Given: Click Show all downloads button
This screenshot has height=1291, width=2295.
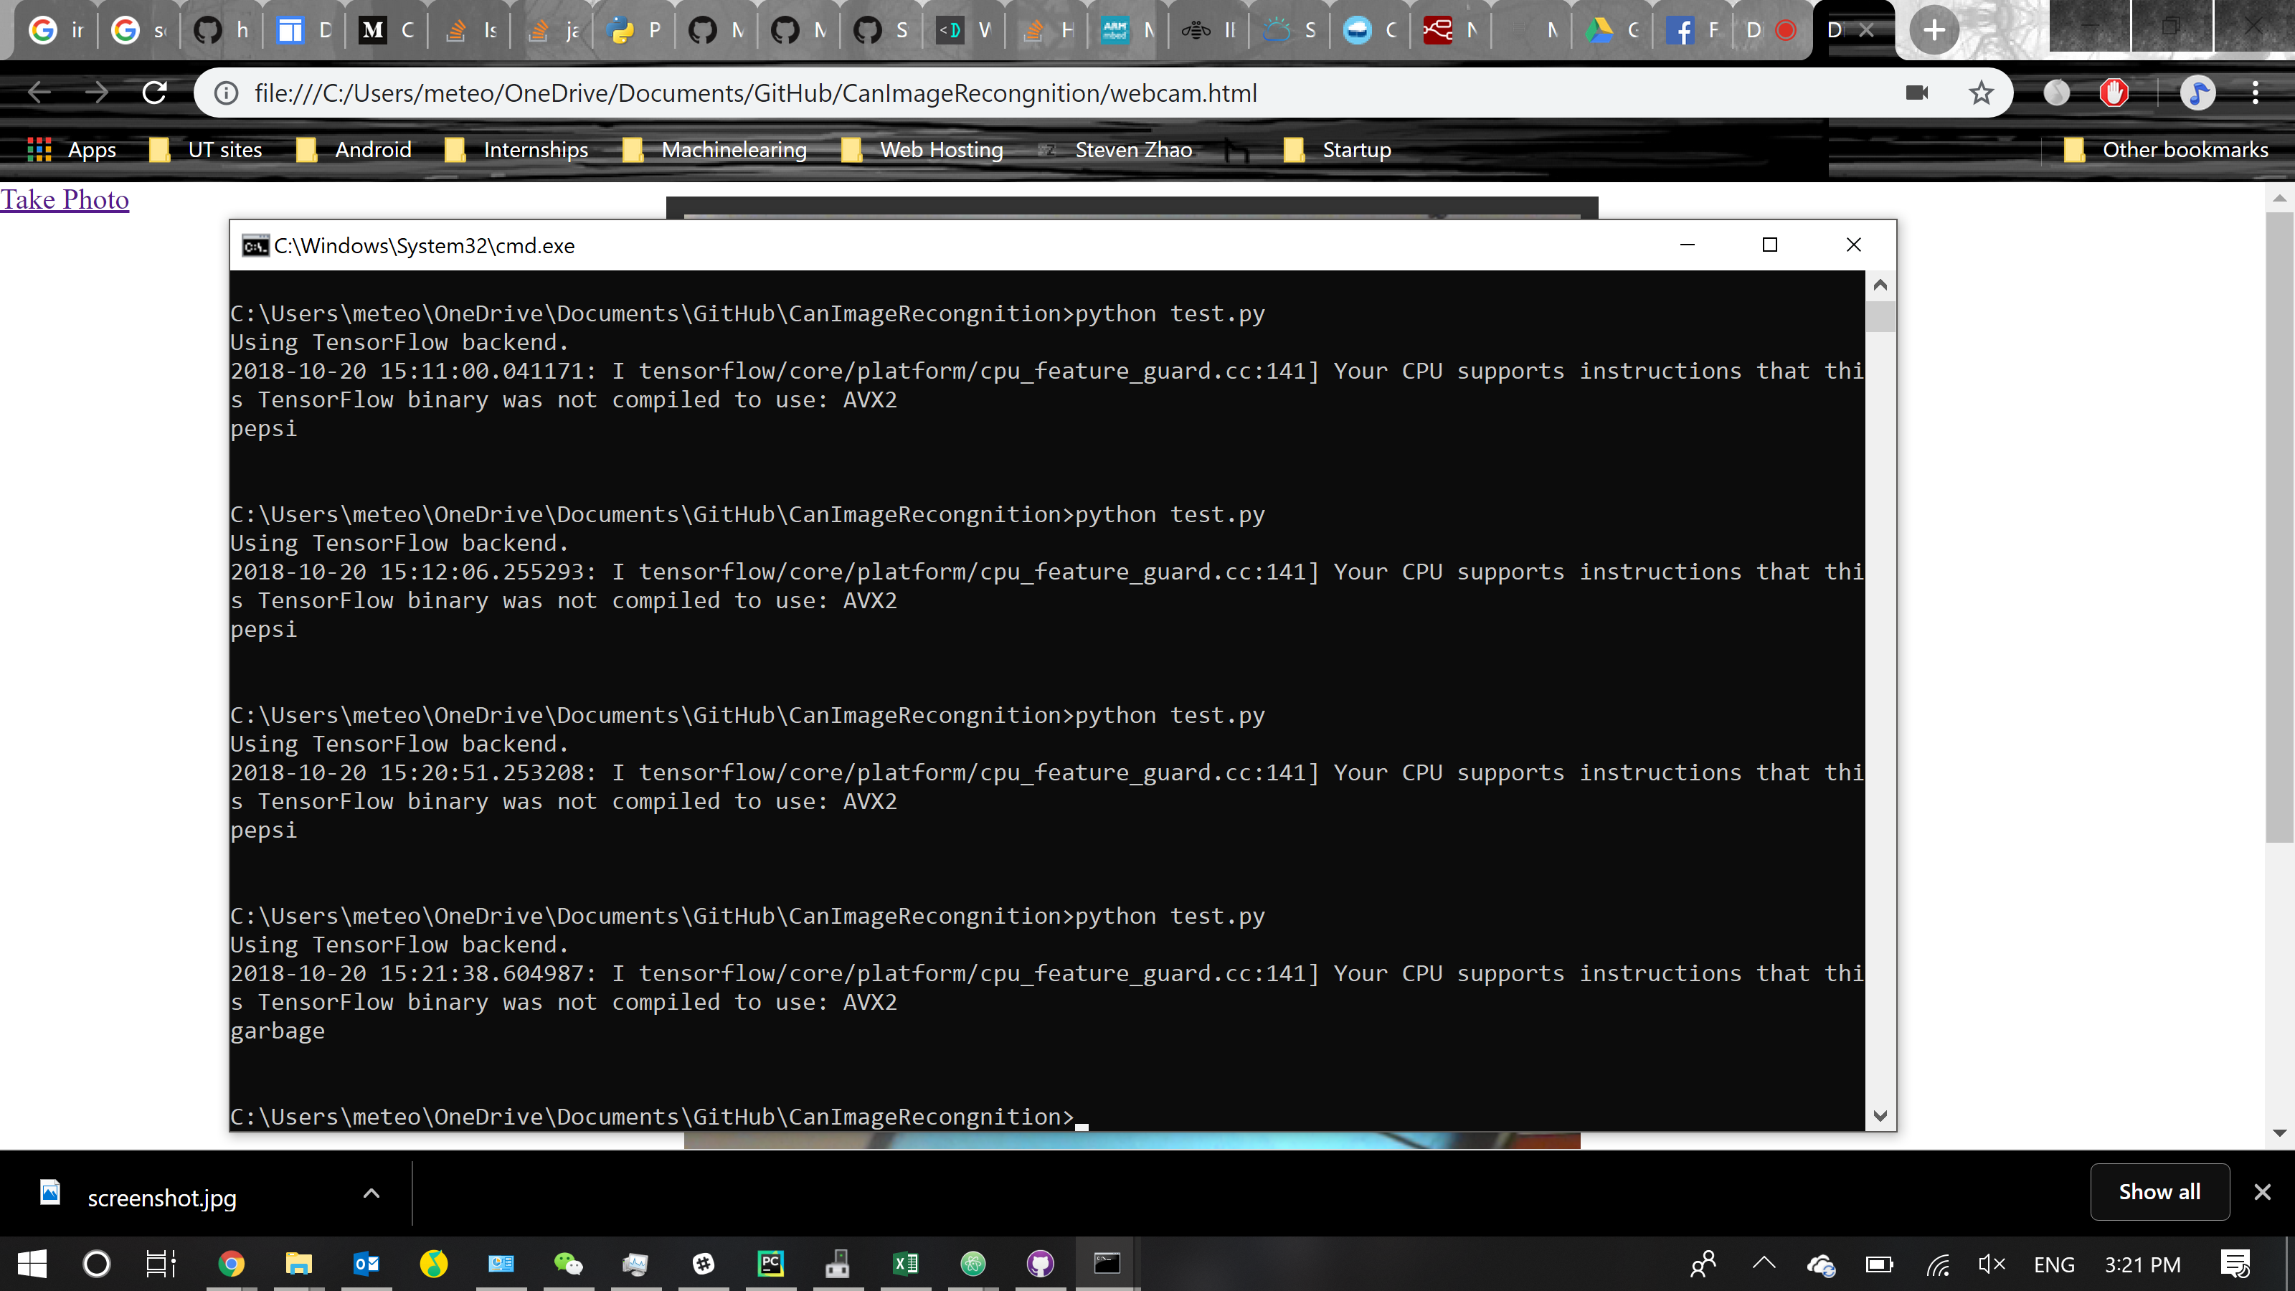Looking at the screenshot, I should click(2159, 1191).
